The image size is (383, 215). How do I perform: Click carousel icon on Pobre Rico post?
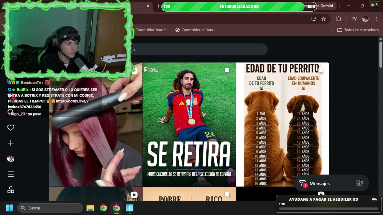pyautogui.click(x=227, y=195)
